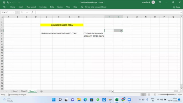Image resolution: width=183 pixels, height=103 pixels.
Task: Switch to Sheet2 tab
Action: click(24, 91)
